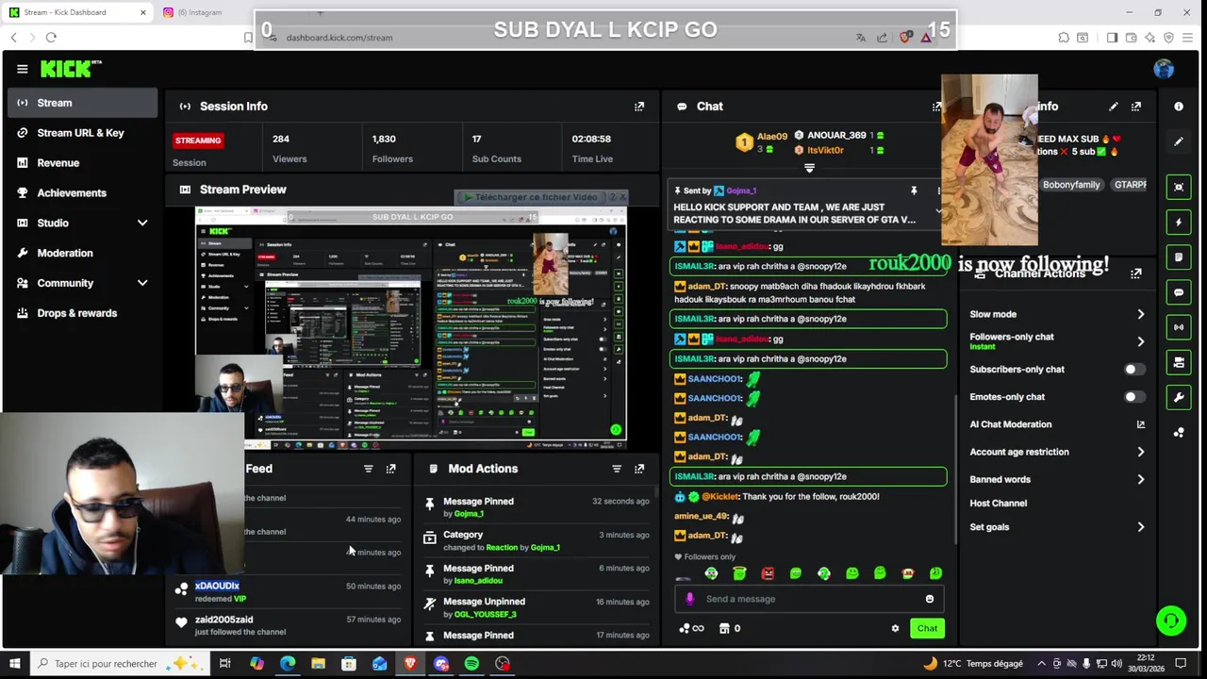Open Mod Actions filter options
Viewport: 1207px width, 679px height.
tap(617, 469)
